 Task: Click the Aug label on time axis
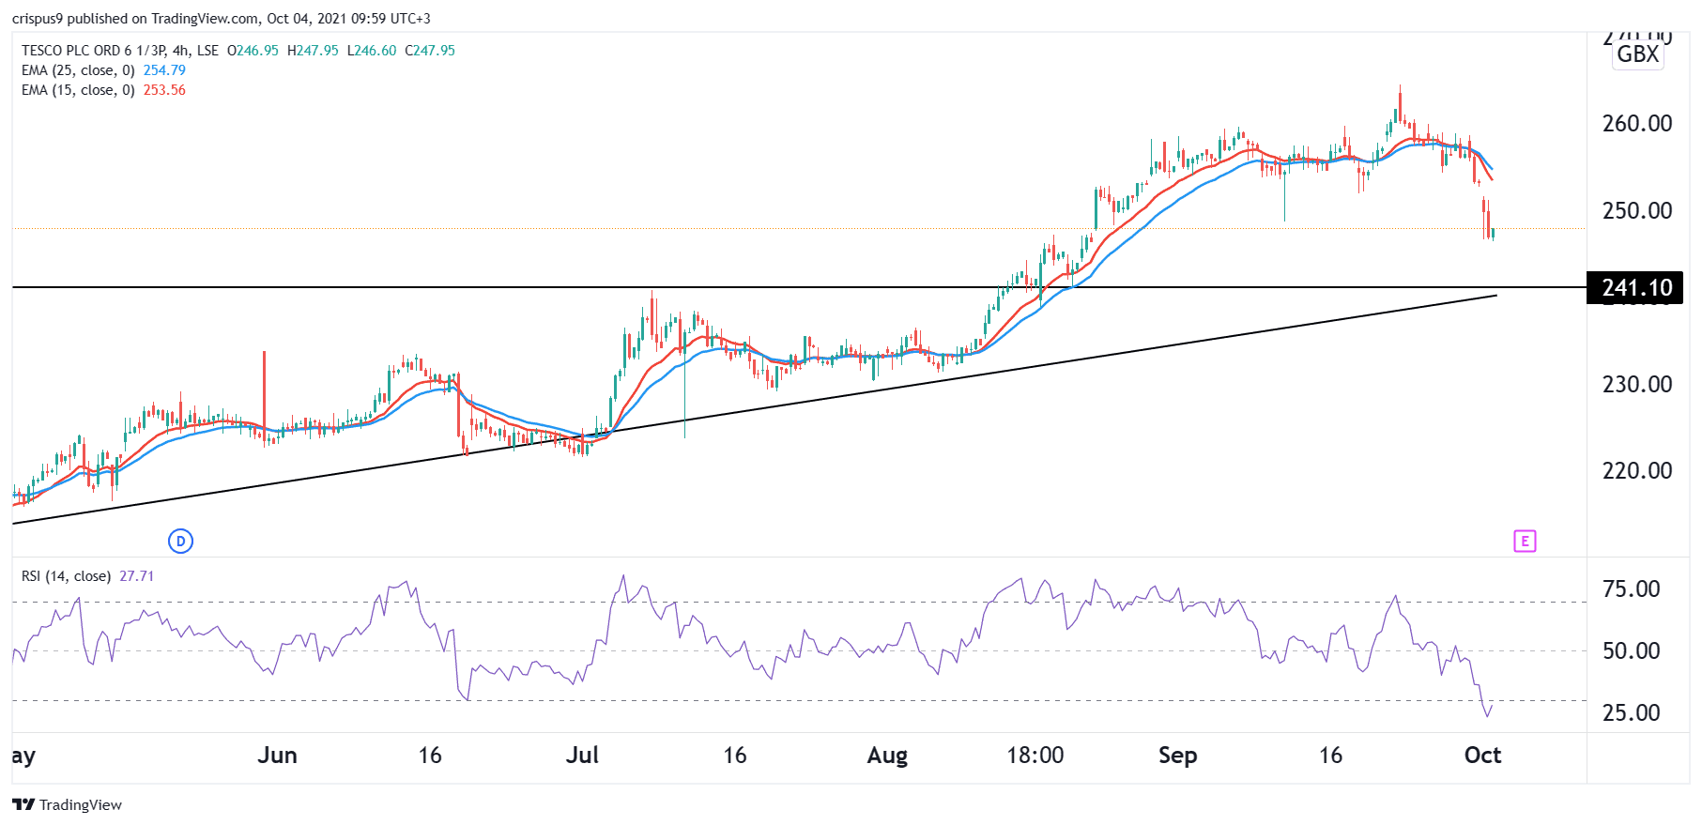887,756
